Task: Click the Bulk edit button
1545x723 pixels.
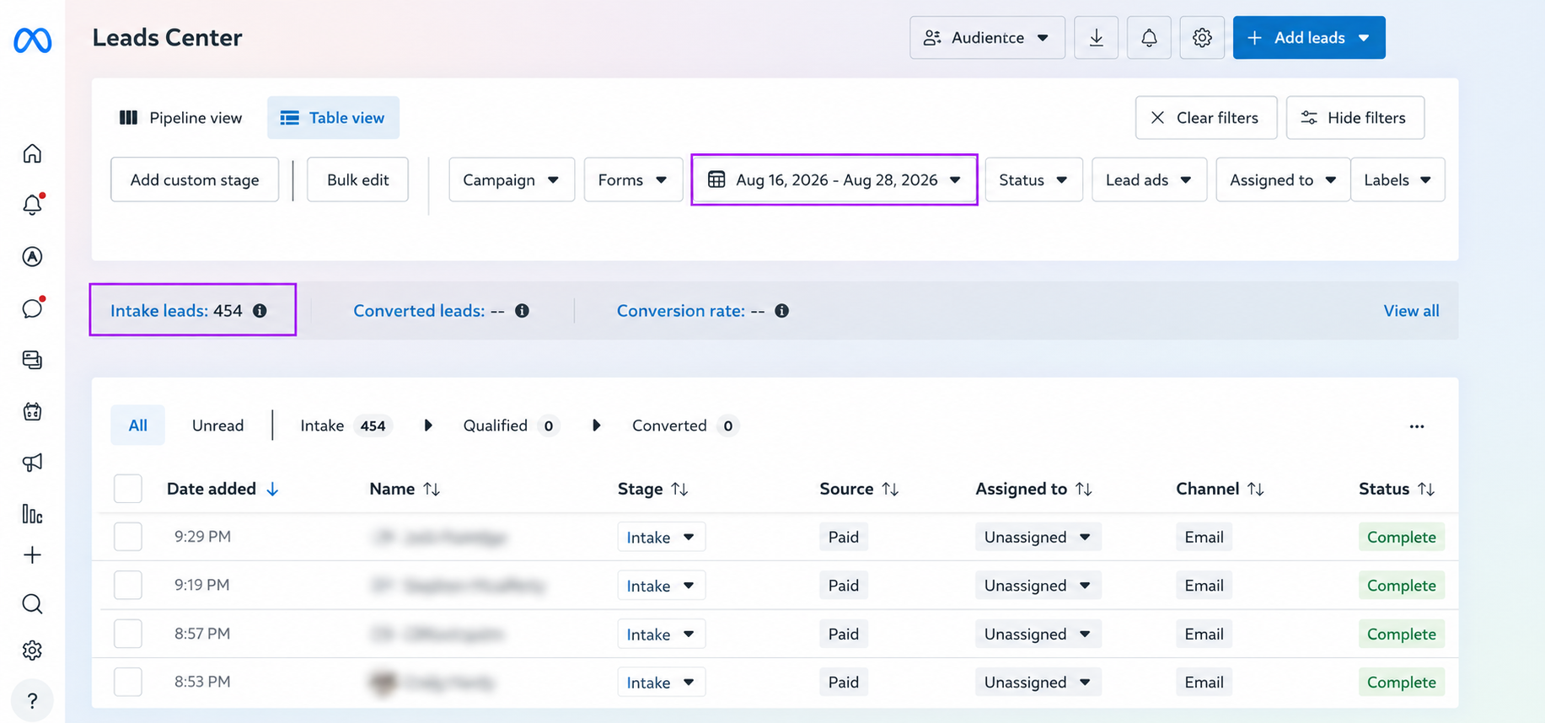Action: pyautogui.click(x=357, y=179)
